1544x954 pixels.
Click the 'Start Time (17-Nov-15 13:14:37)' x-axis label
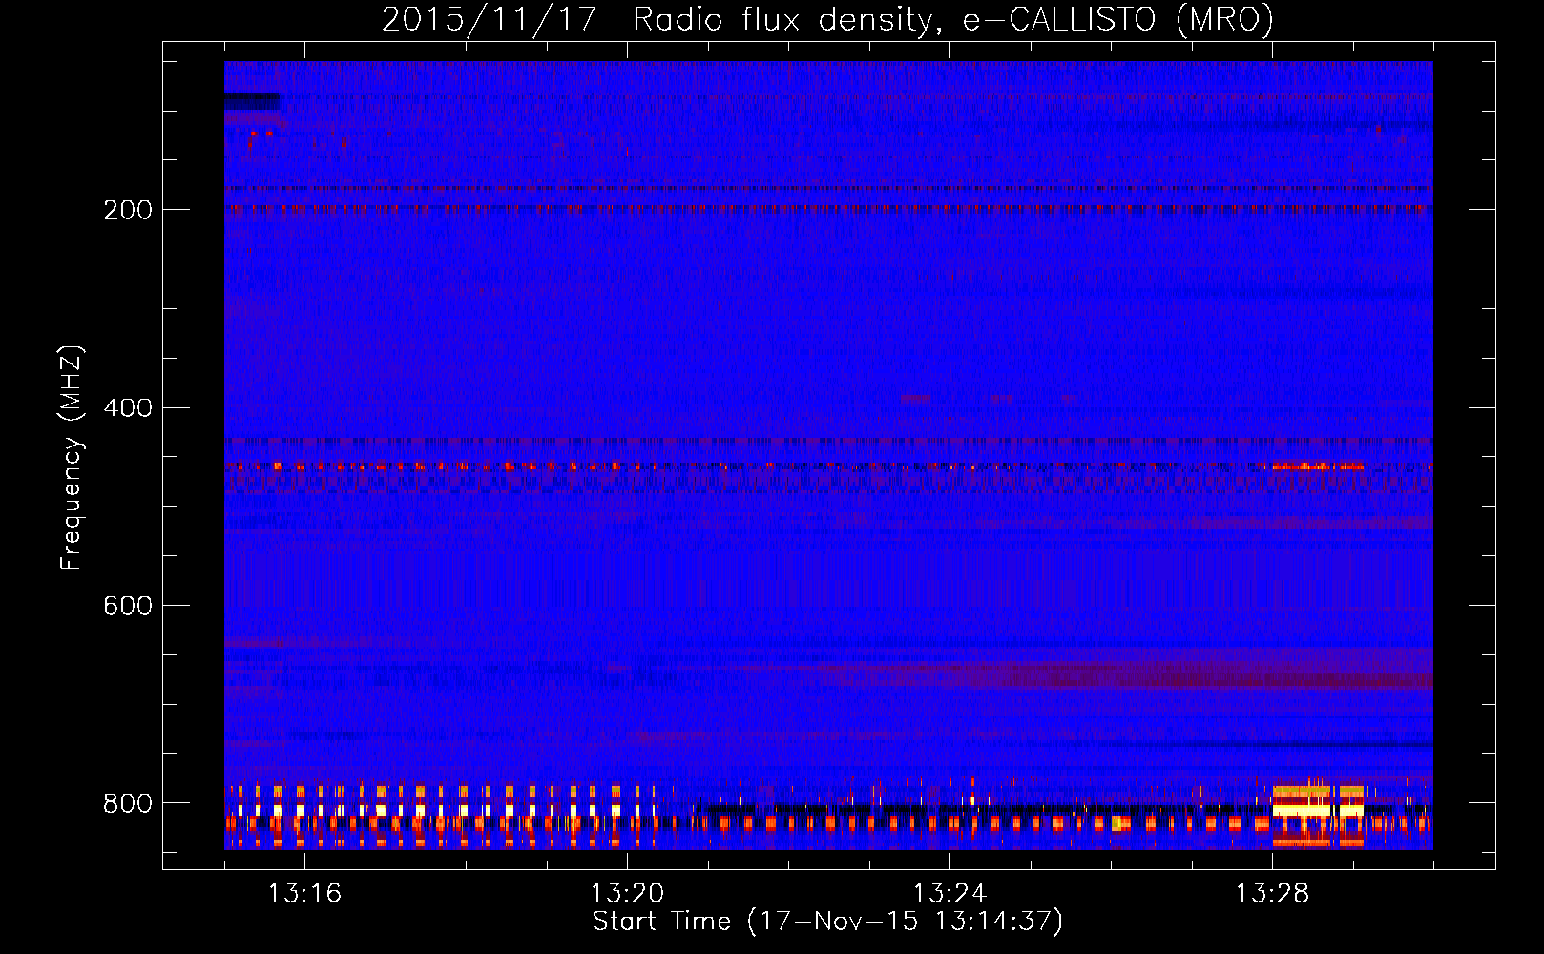(827, 922)
